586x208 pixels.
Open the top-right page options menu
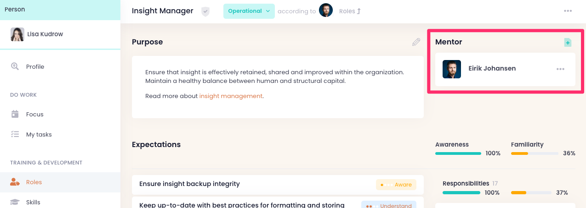click(568, 11)
